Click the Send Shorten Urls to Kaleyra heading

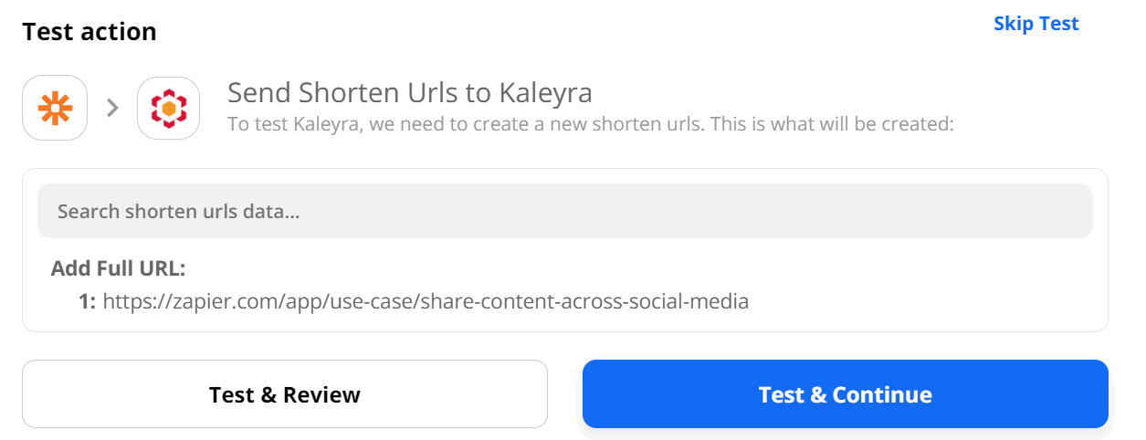(x=409, y=92)
